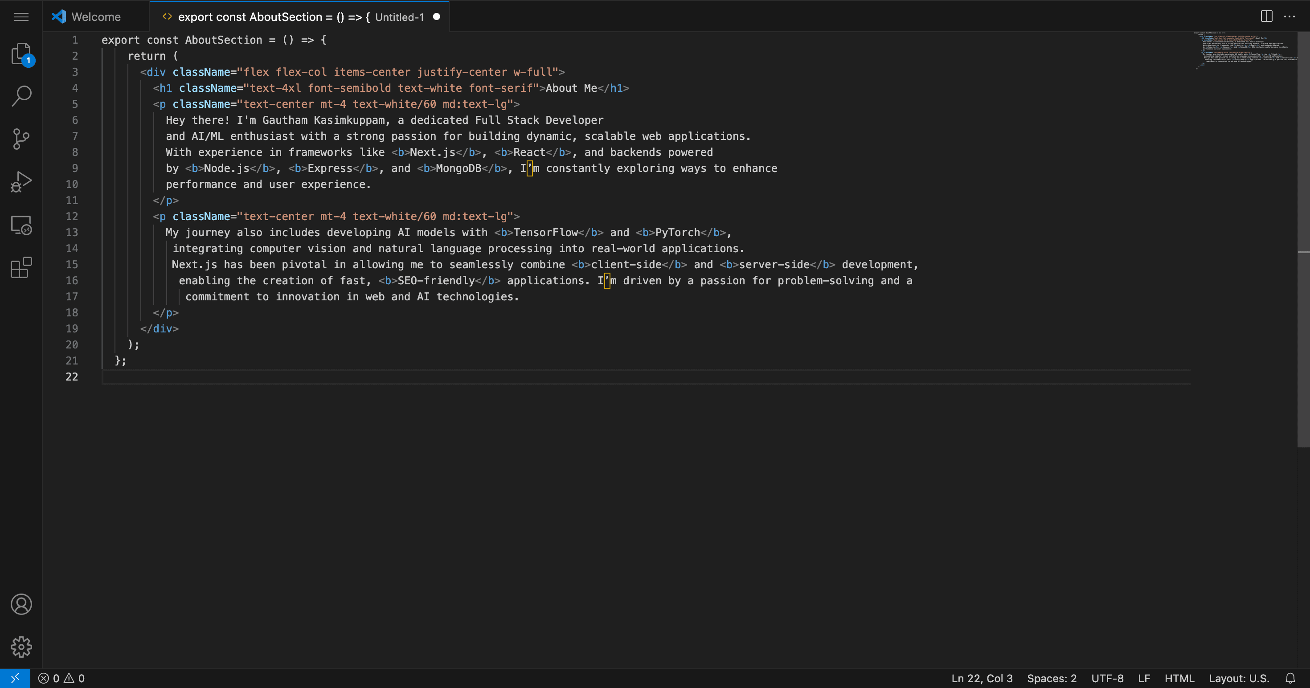
Task: Click 'TensorFlow' text on line 13
Action: tap(546, 233)
